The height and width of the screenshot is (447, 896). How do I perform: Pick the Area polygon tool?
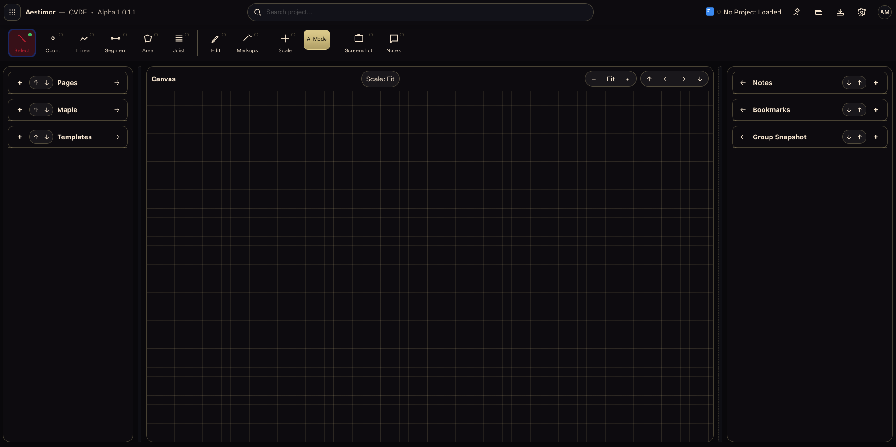coord(148,43)
